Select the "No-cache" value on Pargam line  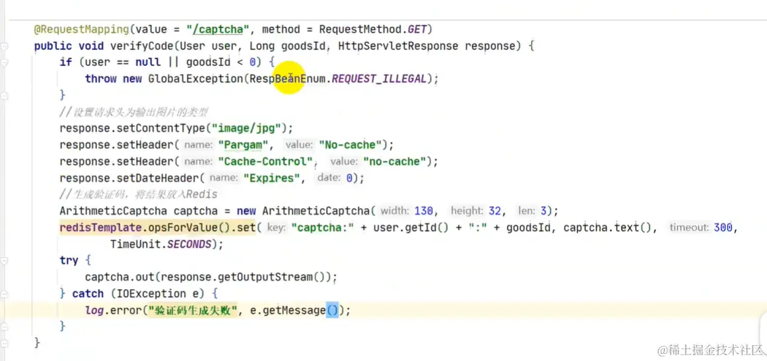point(350,145)
